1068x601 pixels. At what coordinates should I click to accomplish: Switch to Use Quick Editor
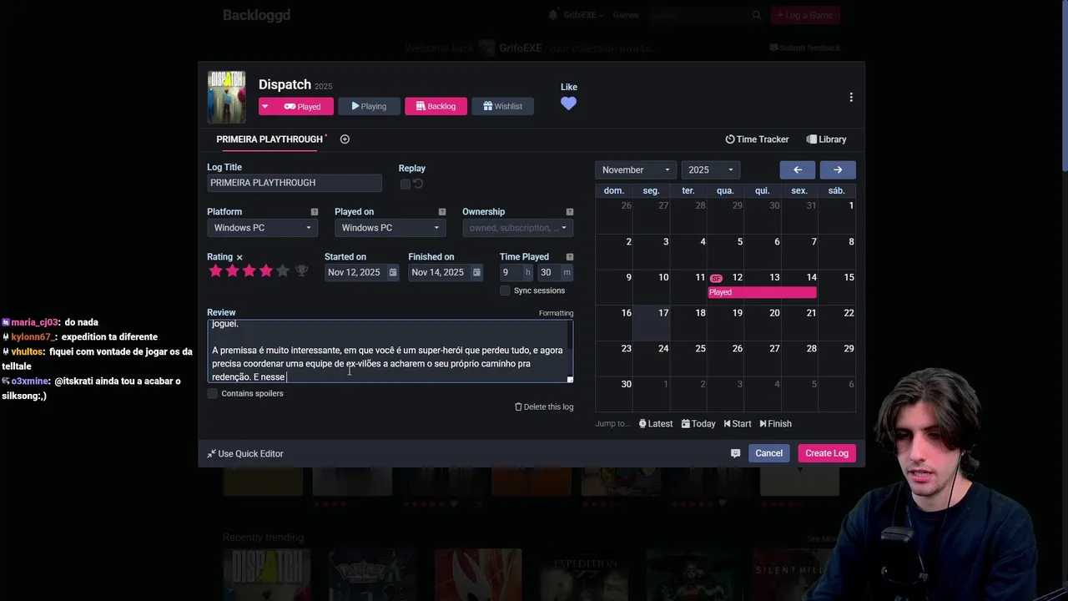[x=245, y=454]
